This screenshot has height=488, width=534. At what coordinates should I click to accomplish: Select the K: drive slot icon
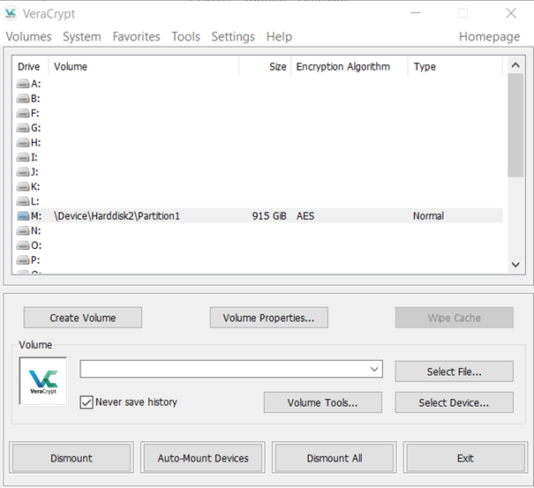pos(23,186)
